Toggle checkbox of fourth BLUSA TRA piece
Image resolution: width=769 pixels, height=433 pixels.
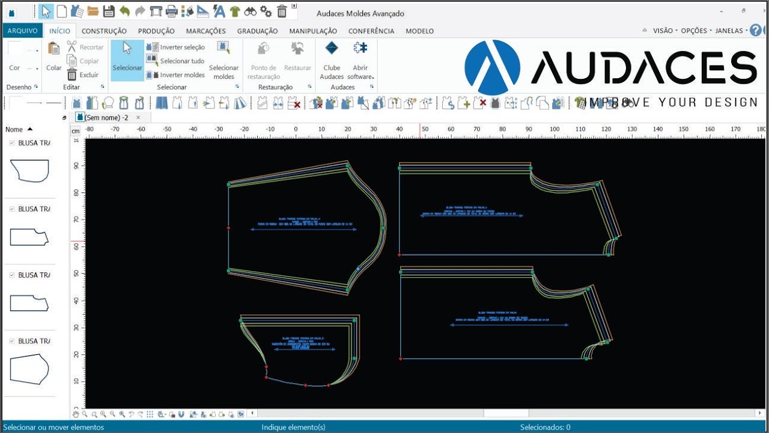12,341
